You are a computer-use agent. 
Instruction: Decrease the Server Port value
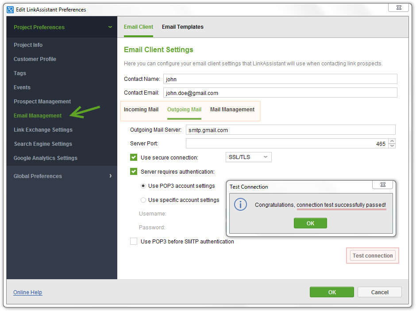tap(392, 146)
